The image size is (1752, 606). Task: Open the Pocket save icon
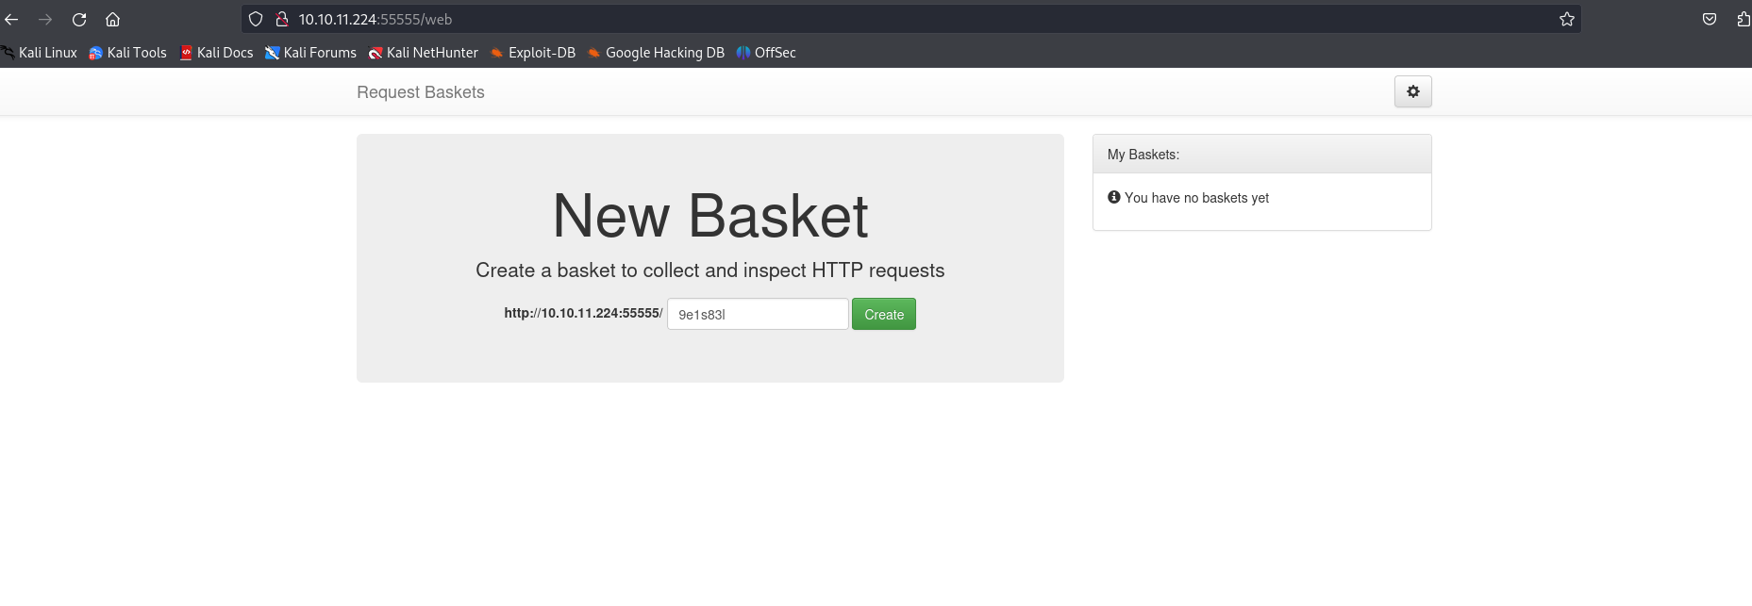(x=1710, y=19)
